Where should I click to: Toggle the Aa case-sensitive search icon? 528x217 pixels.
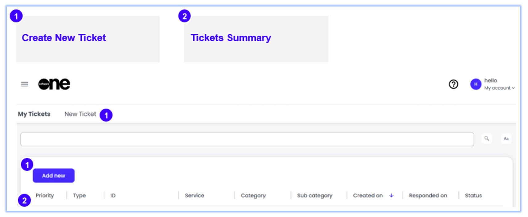tap(506, 139)
